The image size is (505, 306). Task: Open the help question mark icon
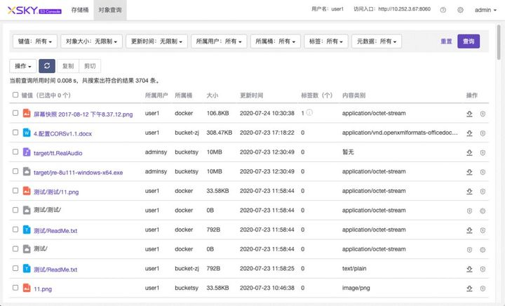click(443, 10)
